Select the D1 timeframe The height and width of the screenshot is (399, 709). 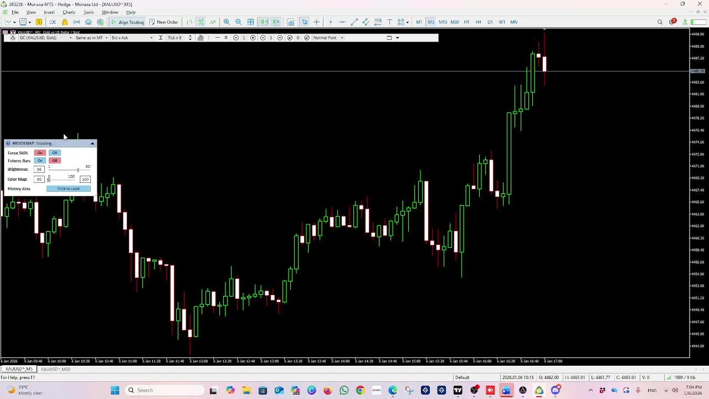click(x=490, y=22)
